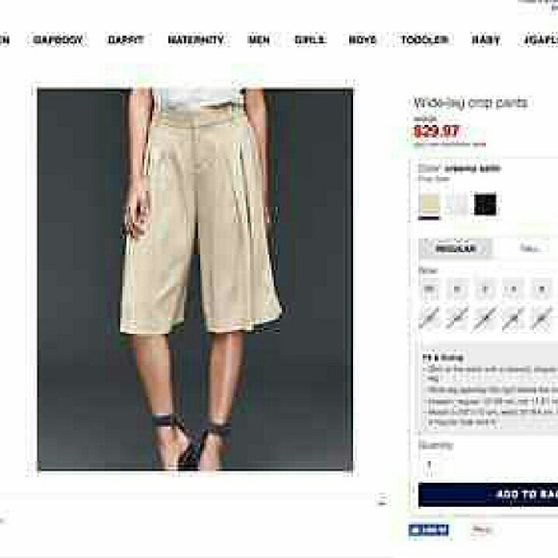
Task: Select the first crossed-out unavailable size
Action: tap(429, 317)
